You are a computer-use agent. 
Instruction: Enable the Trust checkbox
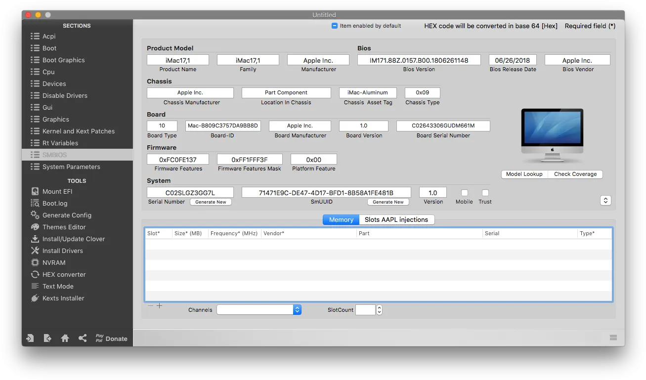pos(485,193)
